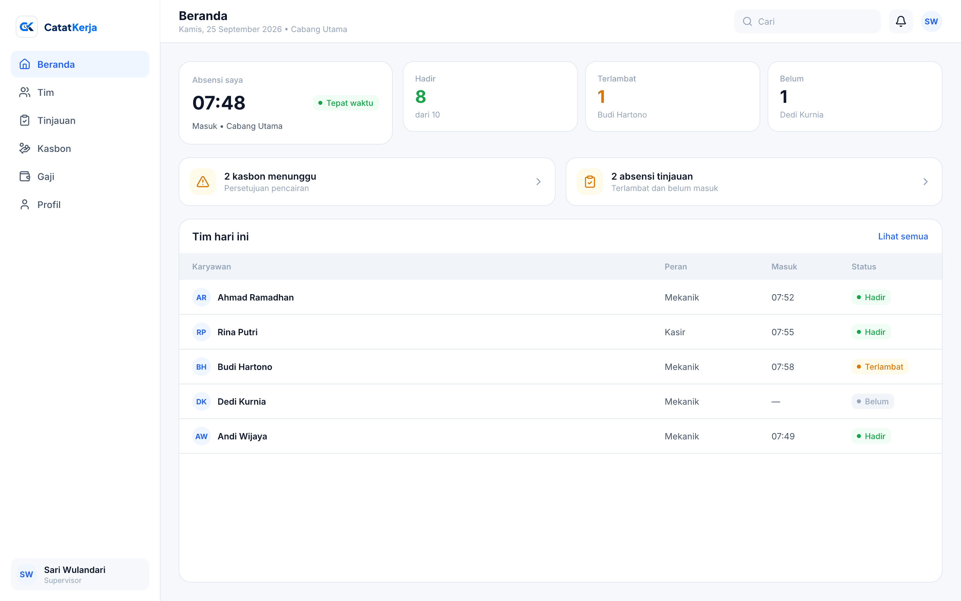This screenshot has height=601, width=961.
Task: Click the BH avatar for Budi Hartono
Action: (x=201, y=367)
